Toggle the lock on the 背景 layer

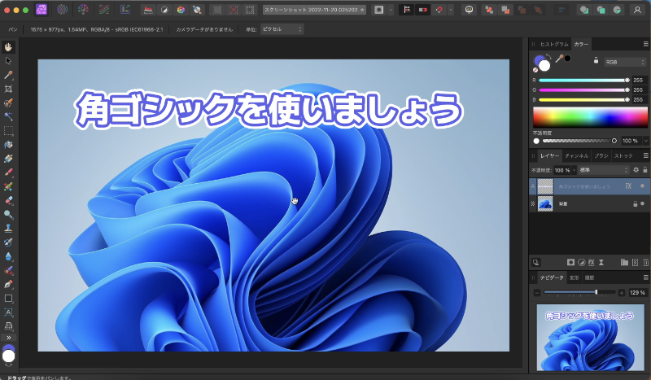[635, 204]
